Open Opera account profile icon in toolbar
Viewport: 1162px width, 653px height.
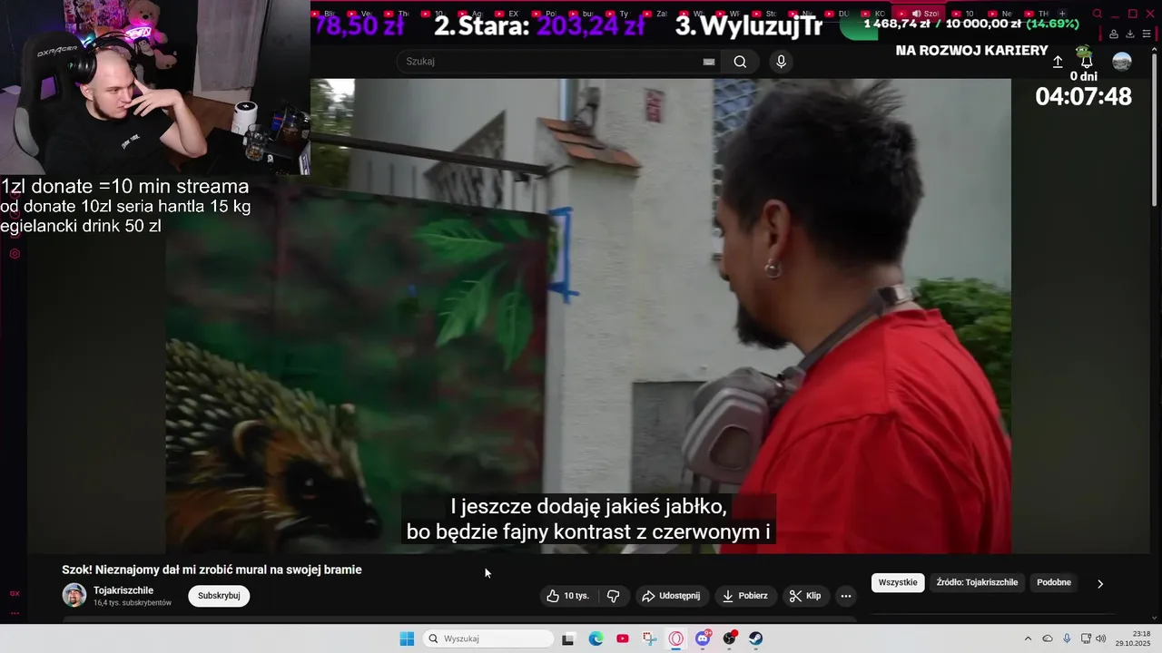click(1114, 34)
